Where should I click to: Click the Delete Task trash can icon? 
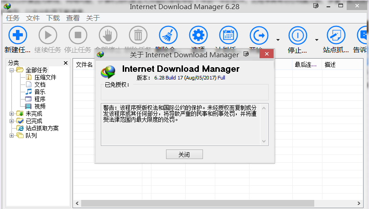pos(138,35)
